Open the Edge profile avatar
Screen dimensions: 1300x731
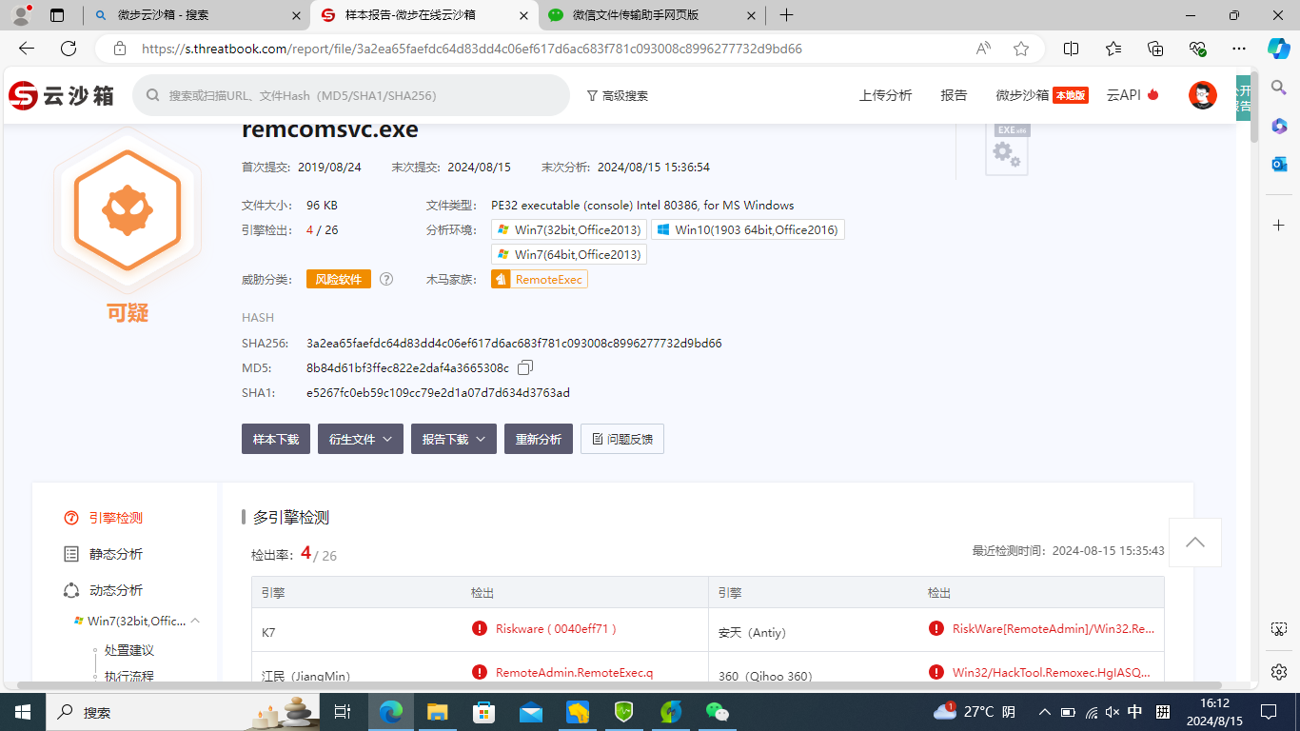(21, 15)
